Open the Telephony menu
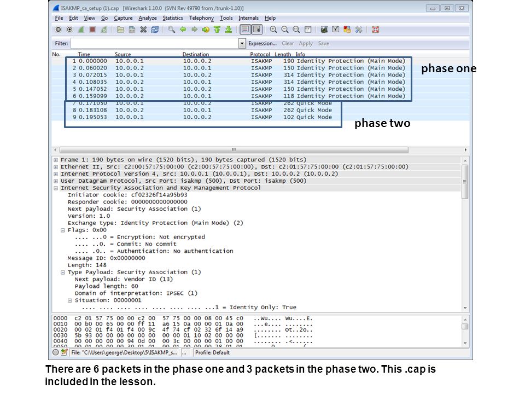Viewport: 525px width, 394px height. point(201,18)
